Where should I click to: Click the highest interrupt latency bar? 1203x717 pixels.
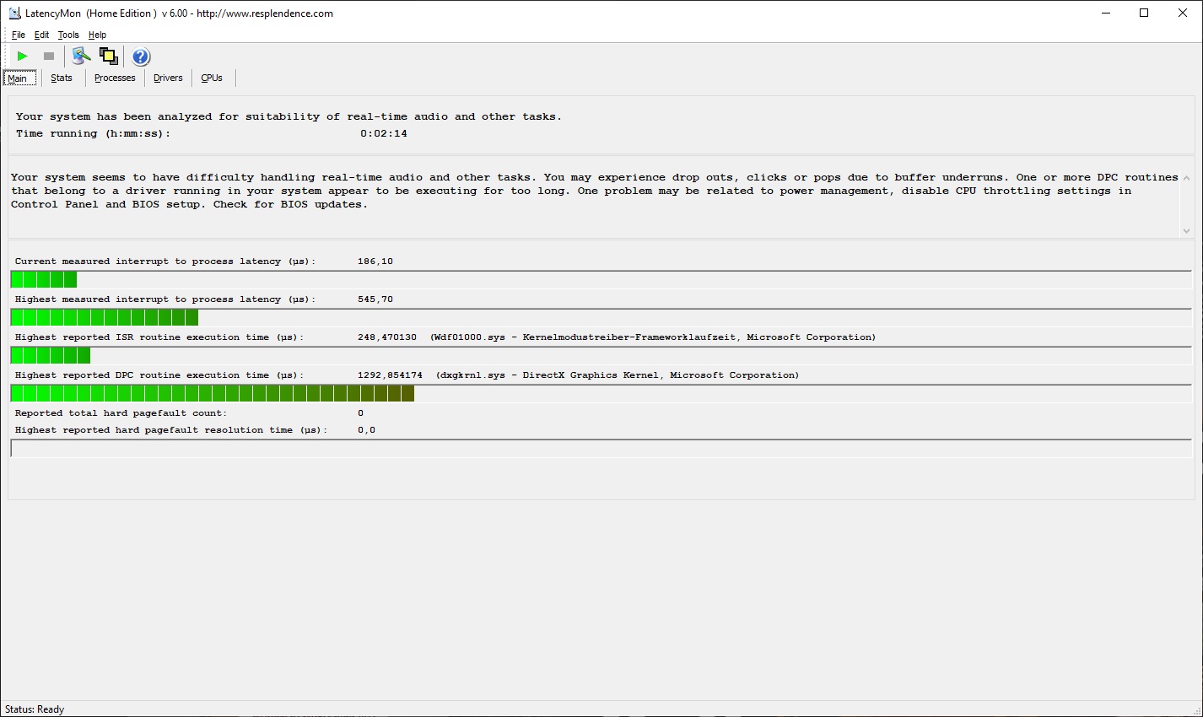601,317
